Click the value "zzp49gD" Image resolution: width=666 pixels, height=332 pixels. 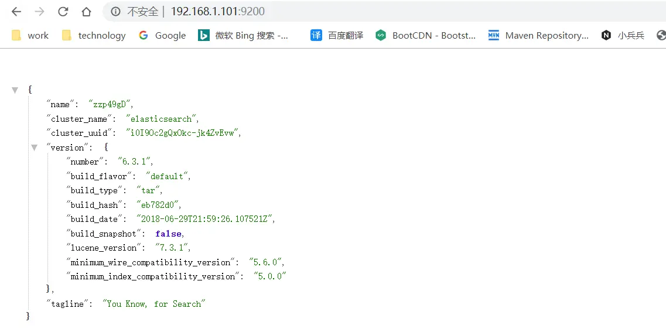click(x=111, y=104)
